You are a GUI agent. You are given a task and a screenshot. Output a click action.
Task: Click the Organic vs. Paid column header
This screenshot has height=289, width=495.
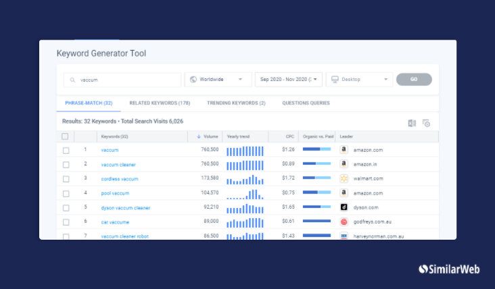pyautogui.click(x=318, y=136)
